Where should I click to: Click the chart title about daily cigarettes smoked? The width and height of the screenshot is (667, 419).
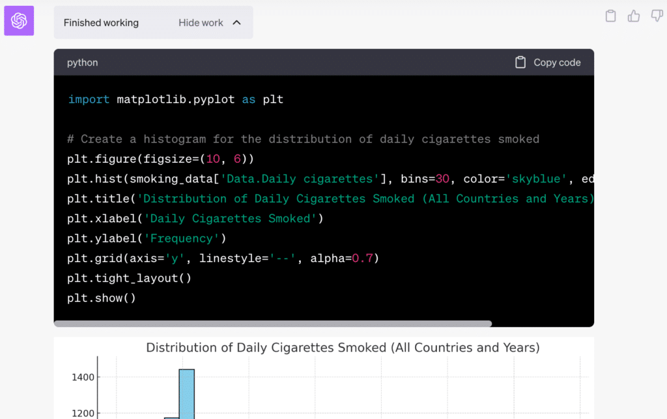[343, 347]
